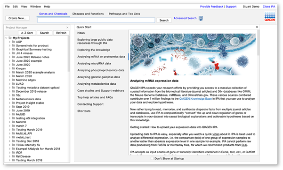Click the Close IPA link
This screenshot has width=283, height=170.
click(x=269, y=7)
